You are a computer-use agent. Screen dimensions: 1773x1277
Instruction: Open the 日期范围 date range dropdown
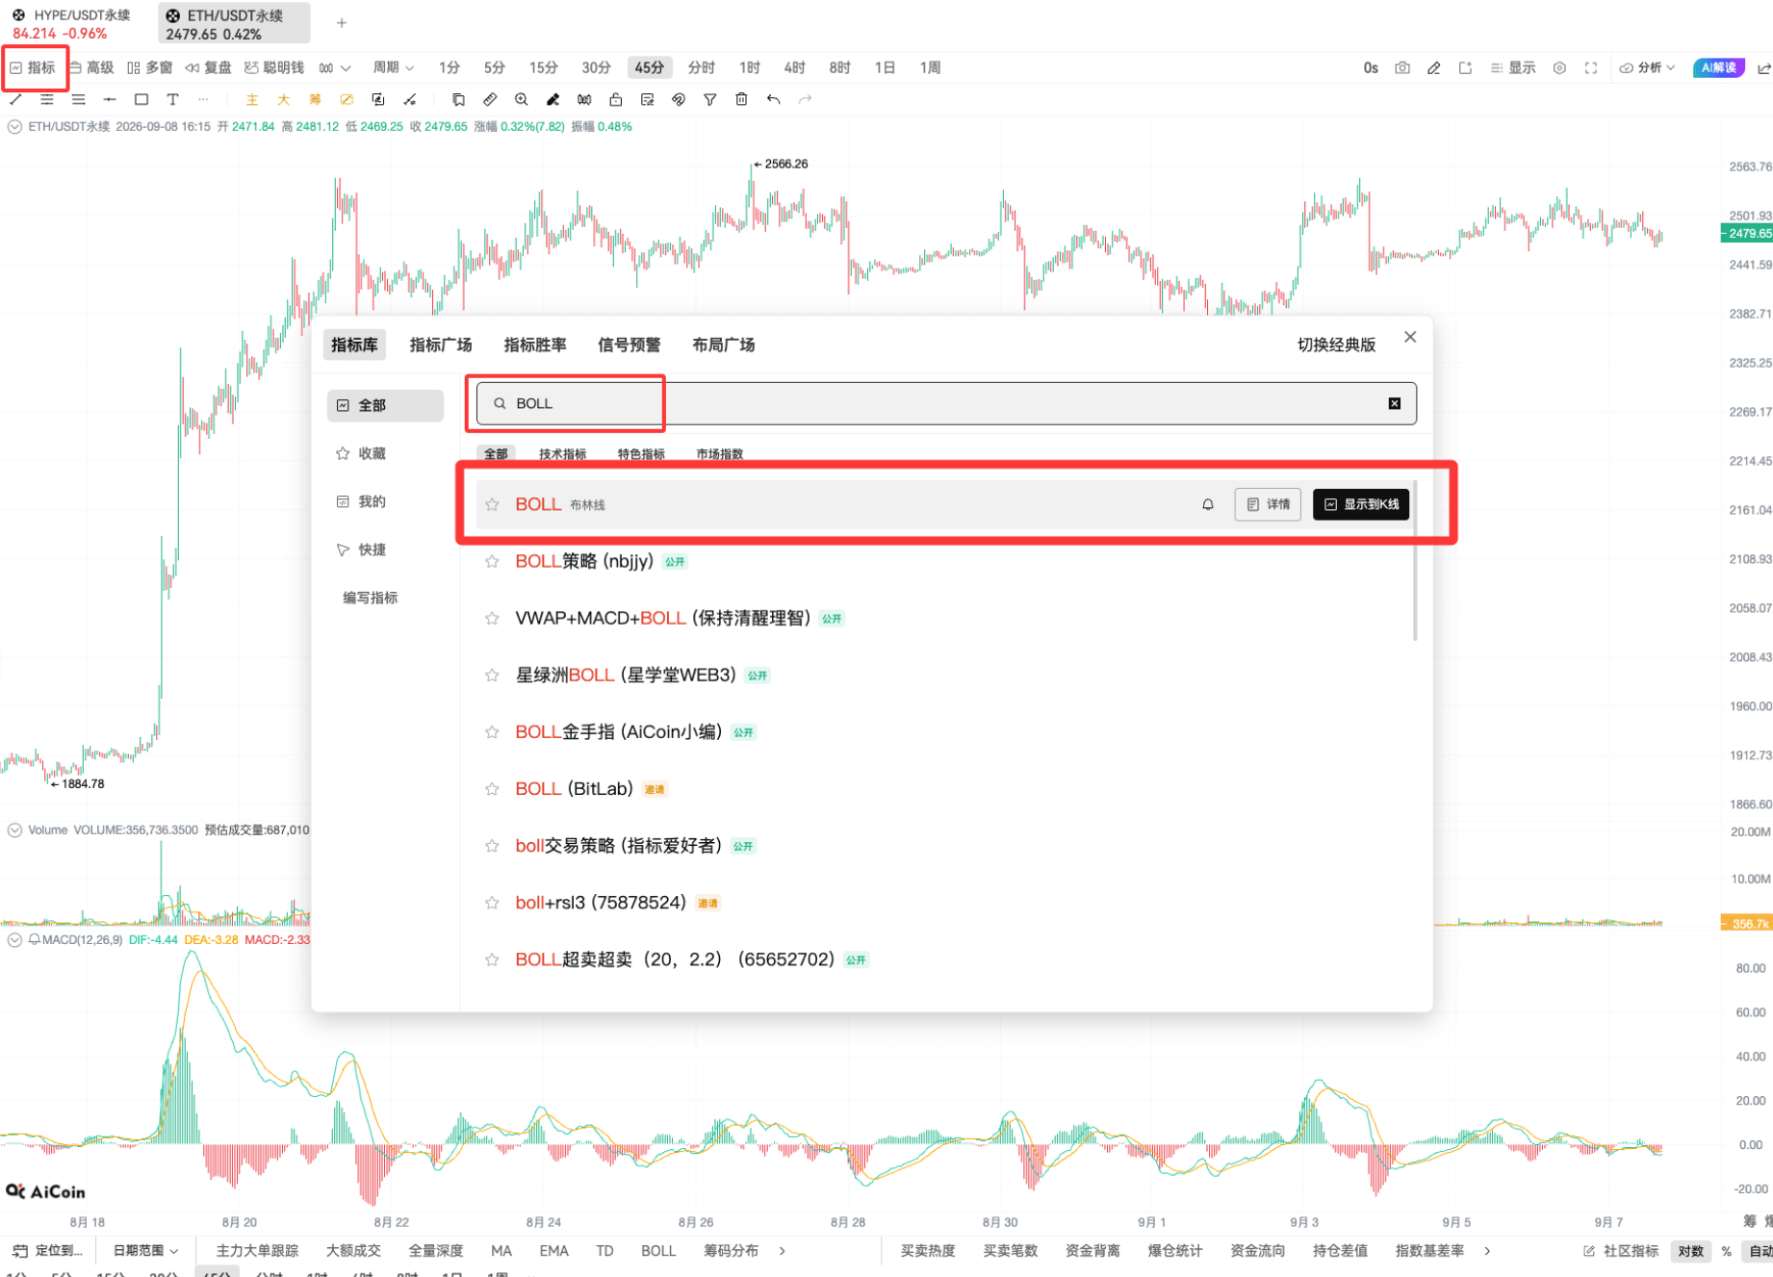pos(145,1250)
